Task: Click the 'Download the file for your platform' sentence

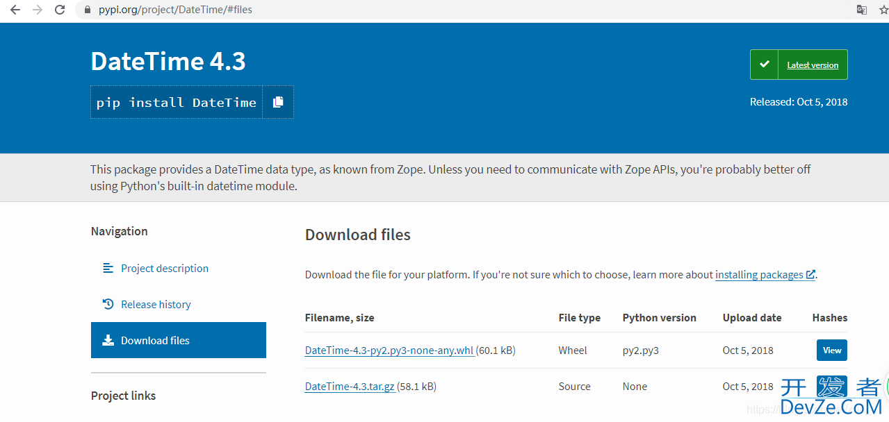Action: click(x=561, y=275)
